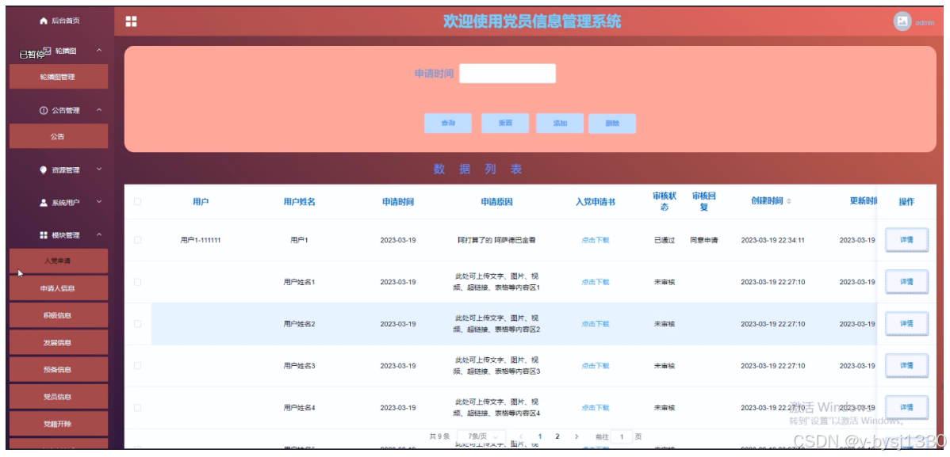950x457 pixels.
Task: Click the 查询 search button
Action: point(448,123)
